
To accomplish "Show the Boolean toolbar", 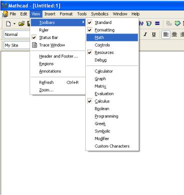I will [x=112, y=108].
